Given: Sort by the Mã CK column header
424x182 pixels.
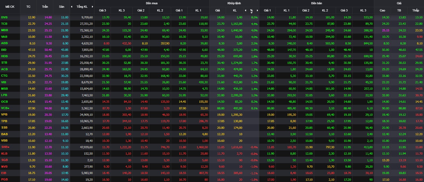Looking at the screenshot, I should 10,7.
